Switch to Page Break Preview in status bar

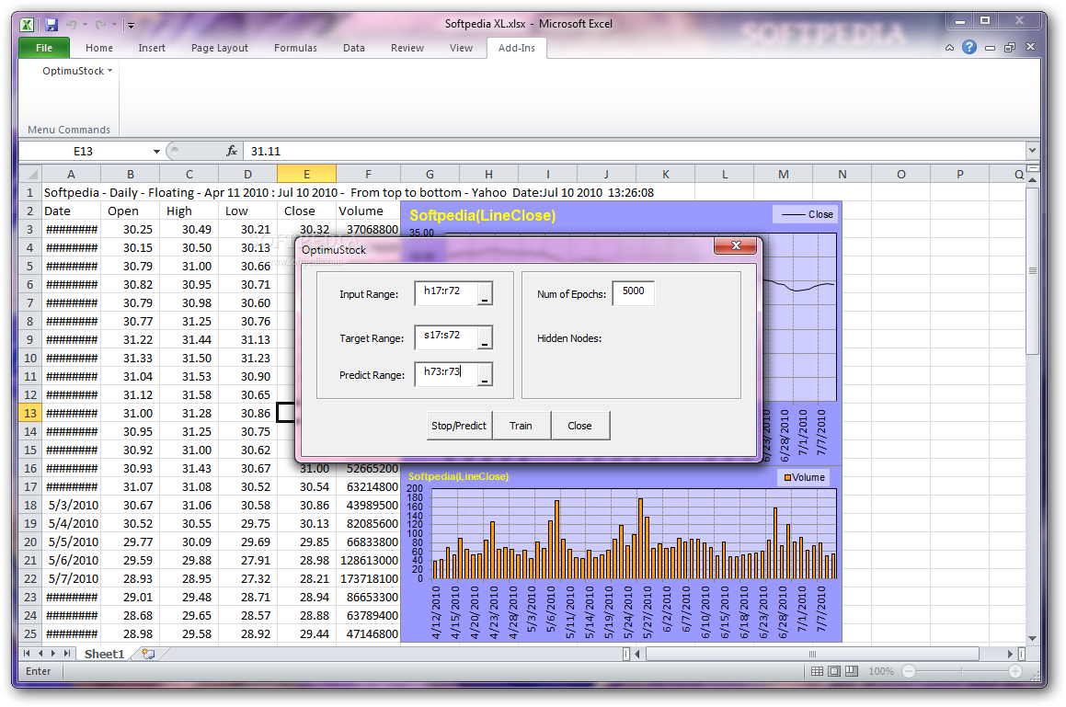[851, 672]
